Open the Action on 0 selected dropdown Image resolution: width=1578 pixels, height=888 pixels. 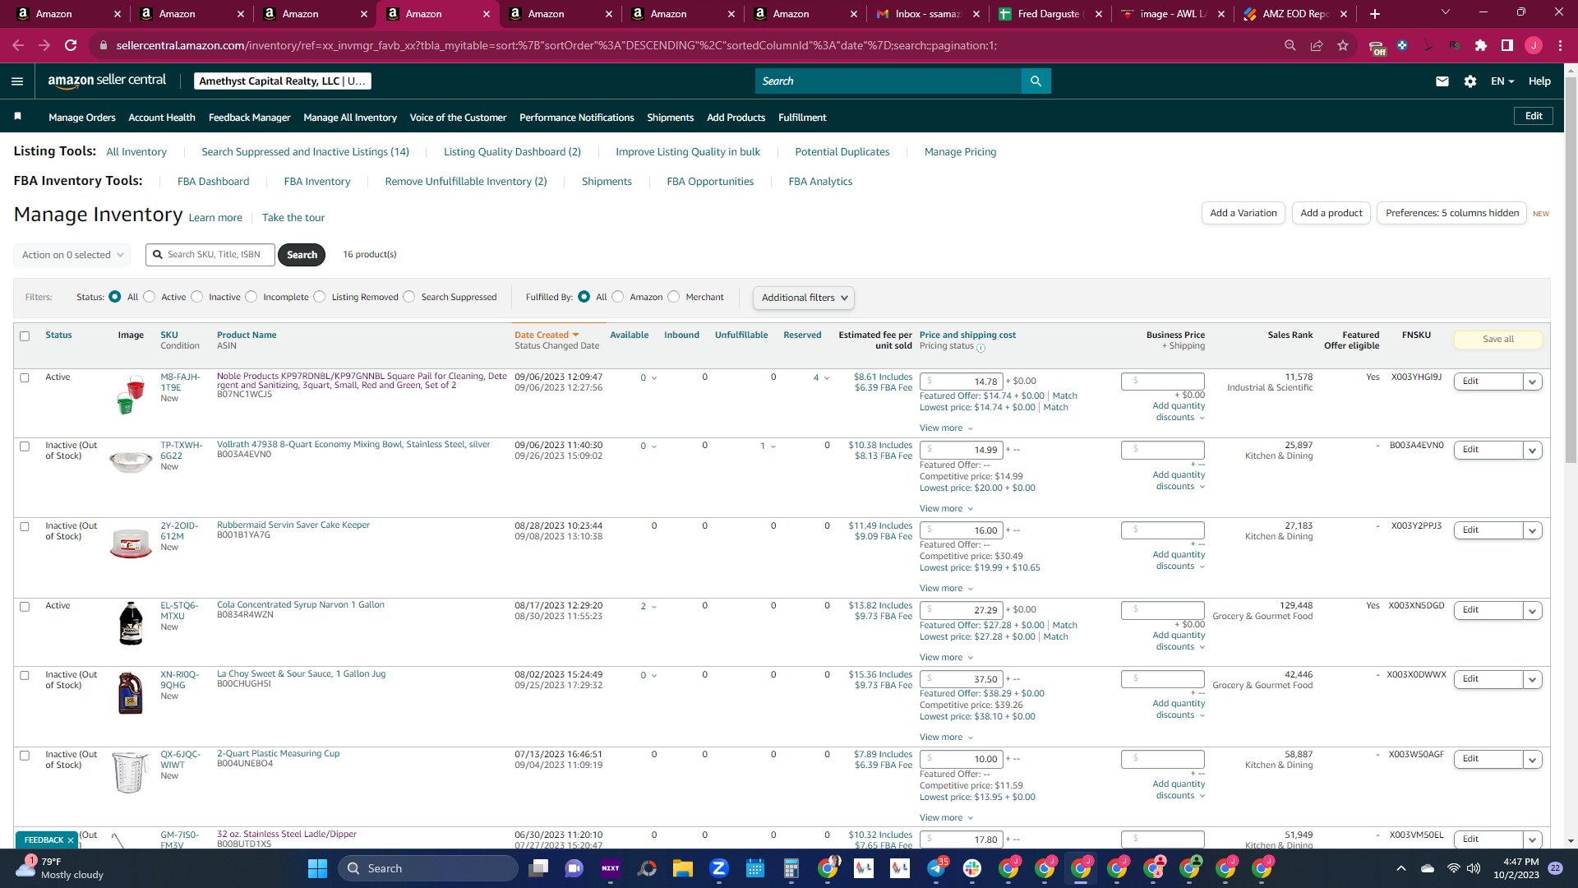click(72, 255)
